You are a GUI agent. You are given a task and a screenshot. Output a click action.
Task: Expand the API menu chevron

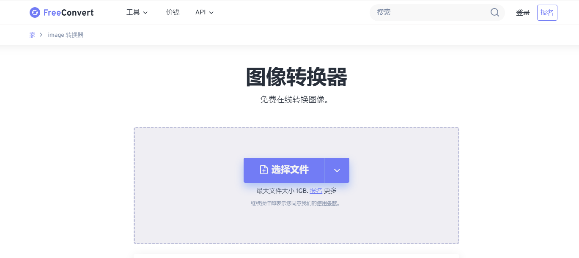[x=211, y=13]
